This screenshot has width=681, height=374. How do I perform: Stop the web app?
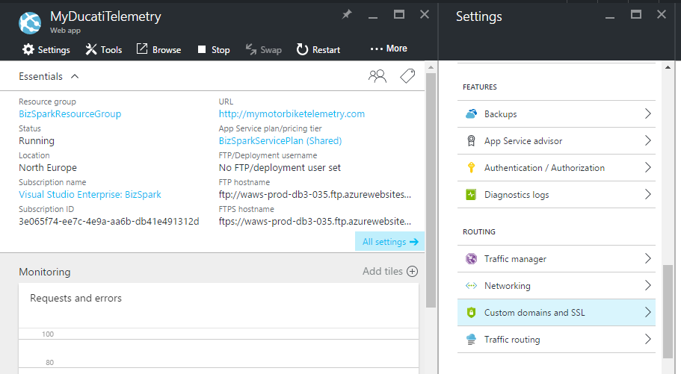point(213,50)
